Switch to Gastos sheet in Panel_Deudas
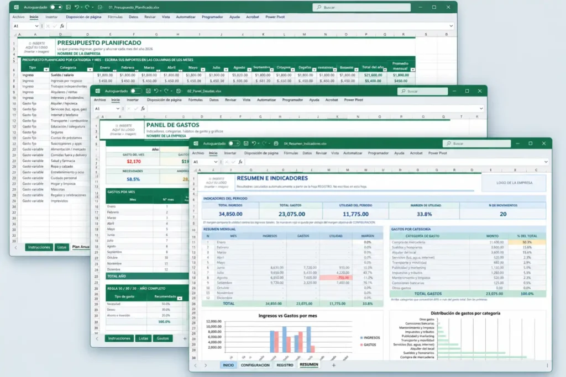The width and height of the screenshot is (566, 377). [x=163, y=338]
